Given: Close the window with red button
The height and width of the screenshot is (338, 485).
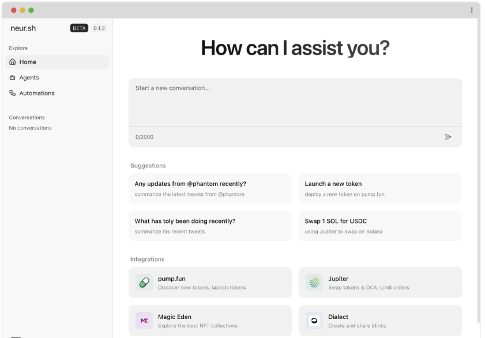Looking at the screenshot, I should point(14,10).
